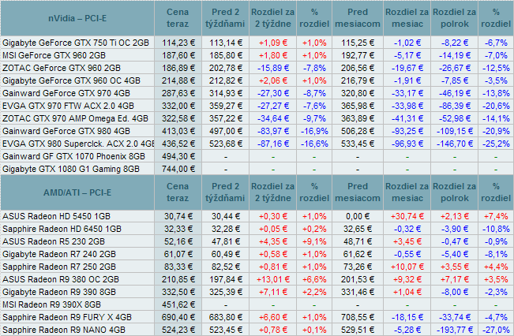This screenshot has height=336, width=514.
Task: Select Sapphire Radeon R7 250 2GB name
Action: pos(59,267)
